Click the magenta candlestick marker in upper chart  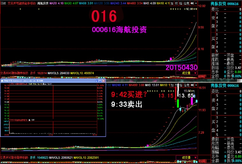click(x=171, y=59)
